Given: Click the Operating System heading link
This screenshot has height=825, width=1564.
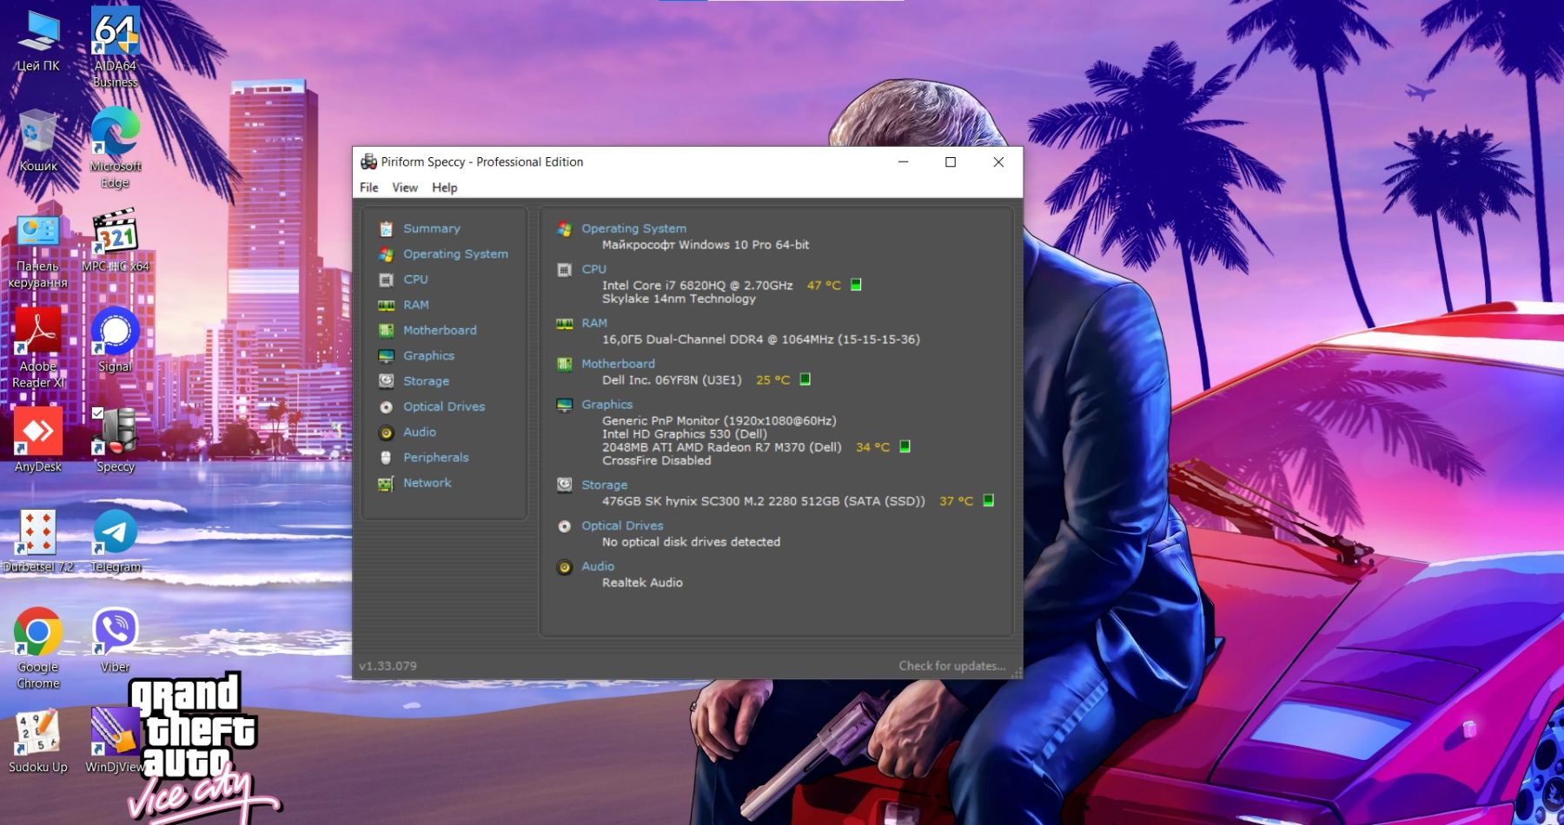Looking at the screenshot, I should click(x=633, y=228).
